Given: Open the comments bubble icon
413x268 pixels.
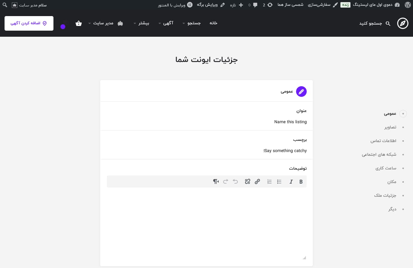Looking at the screenshot, I should [x=255, y=5].
